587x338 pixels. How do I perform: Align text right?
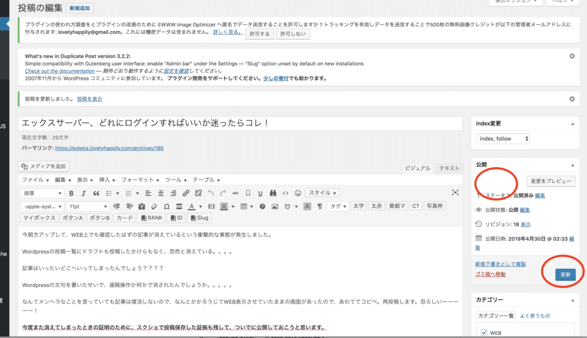[173, 193]
